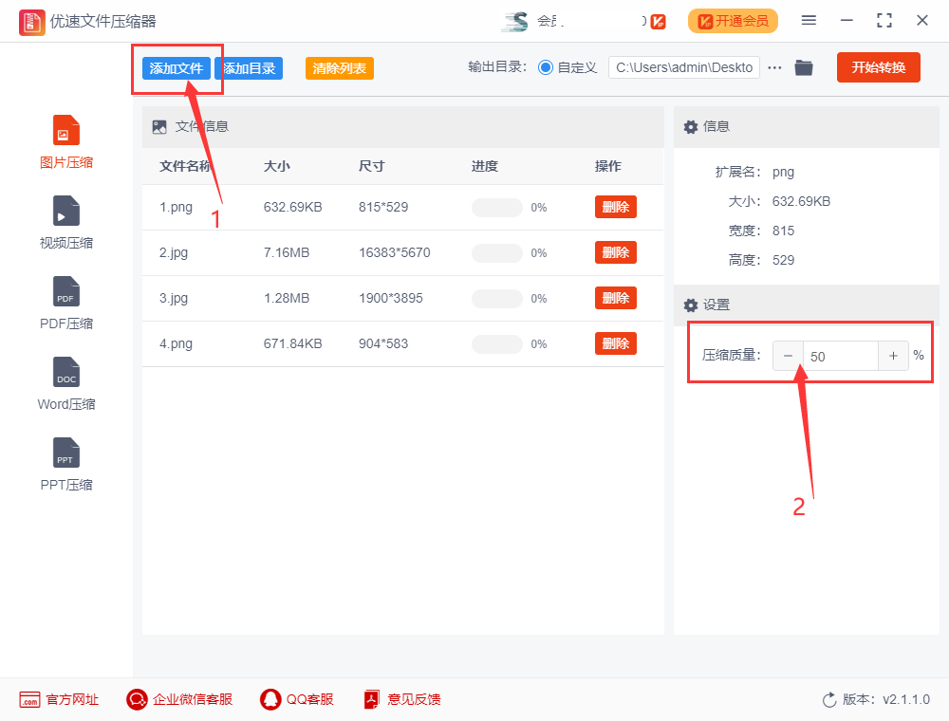Click 清除列表 to clear the file list
This screenshot has width=949, height=721.
339,67
